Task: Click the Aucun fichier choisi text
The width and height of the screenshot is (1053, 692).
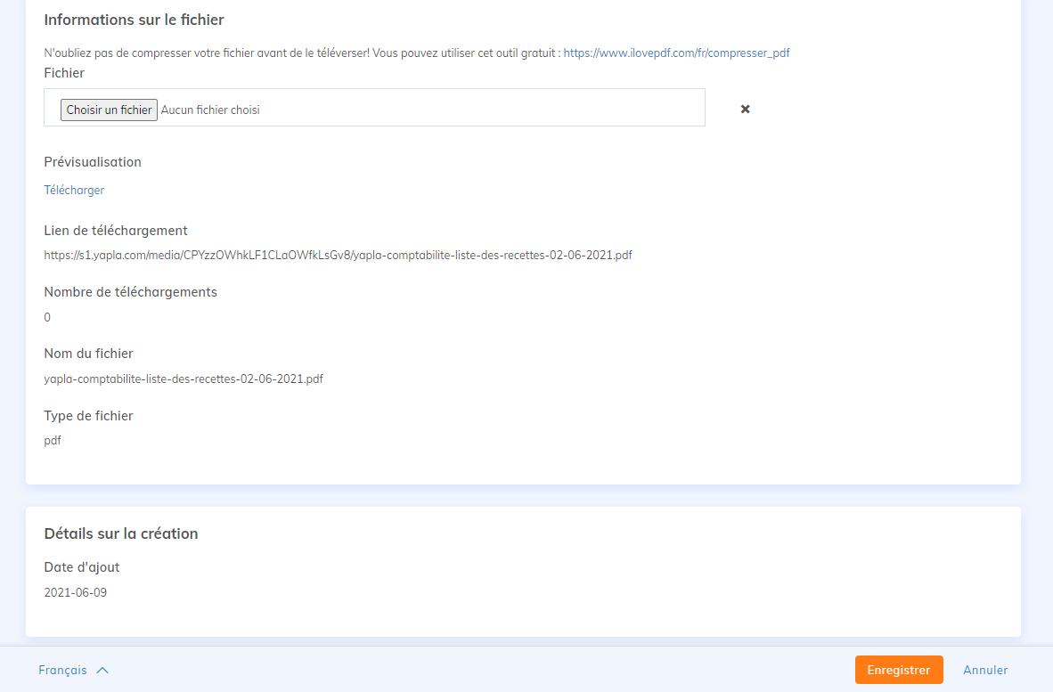Action: click(210, 110)
